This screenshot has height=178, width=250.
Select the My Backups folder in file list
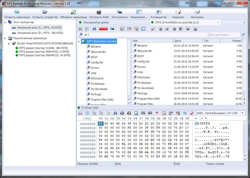point(146,83)
